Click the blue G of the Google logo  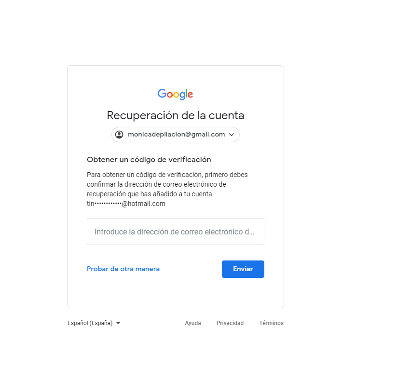[x=162, y=93]
